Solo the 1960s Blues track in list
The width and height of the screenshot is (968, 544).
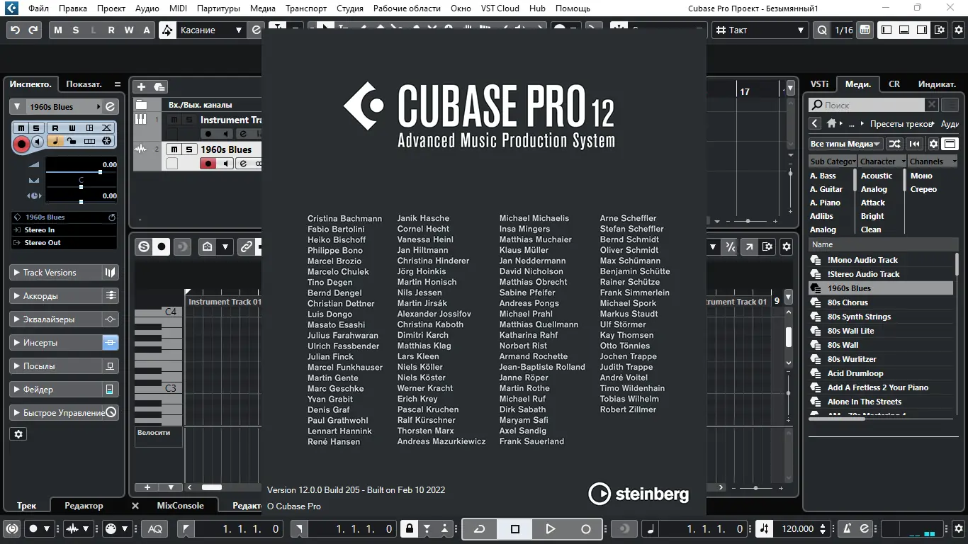(189, 149)
